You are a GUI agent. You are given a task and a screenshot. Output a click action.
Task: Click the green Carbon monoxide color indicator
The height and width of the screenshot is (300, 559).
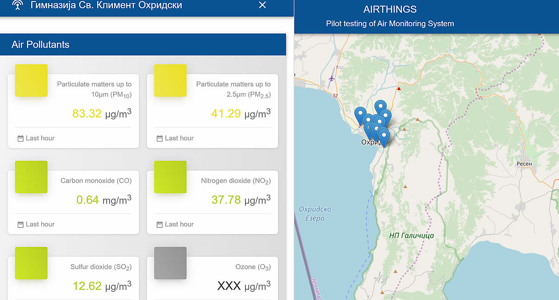point(31,177)
